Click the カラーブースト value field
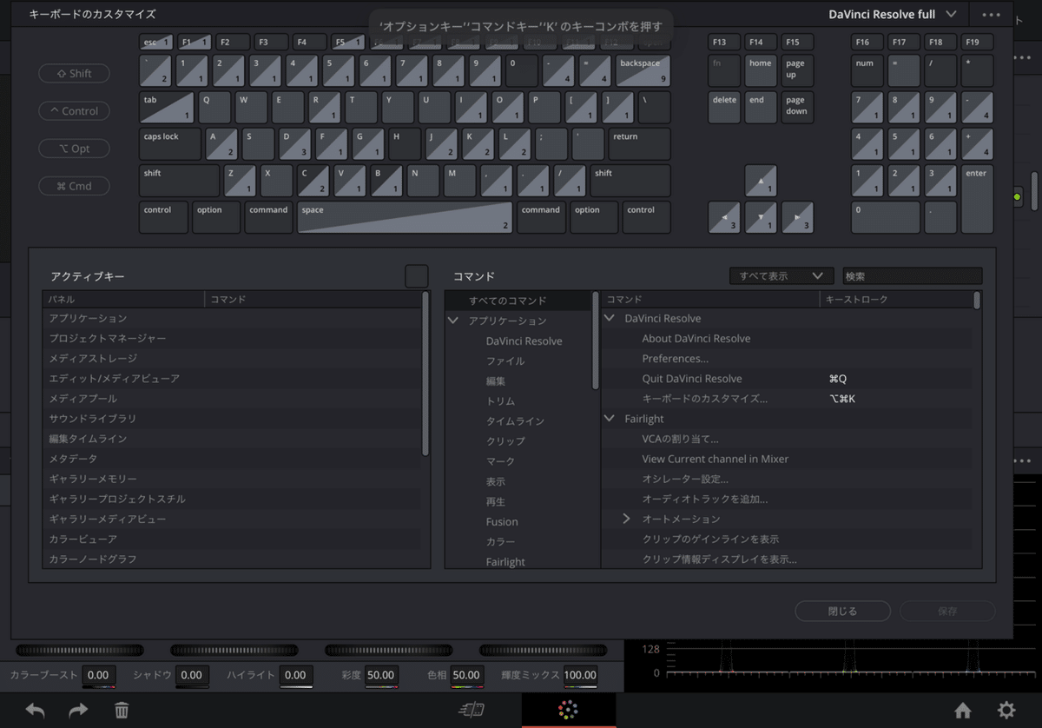The width and height of the screenshot is (1042, 728). click(98, 675)
